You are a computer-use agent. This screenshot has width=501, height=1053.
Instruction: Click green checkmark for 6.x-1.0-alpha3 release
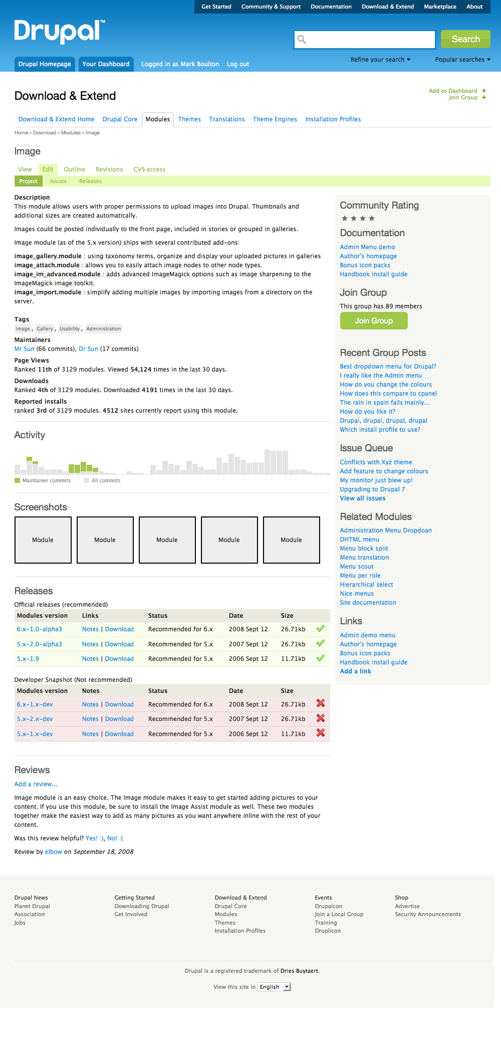[321, 628]
